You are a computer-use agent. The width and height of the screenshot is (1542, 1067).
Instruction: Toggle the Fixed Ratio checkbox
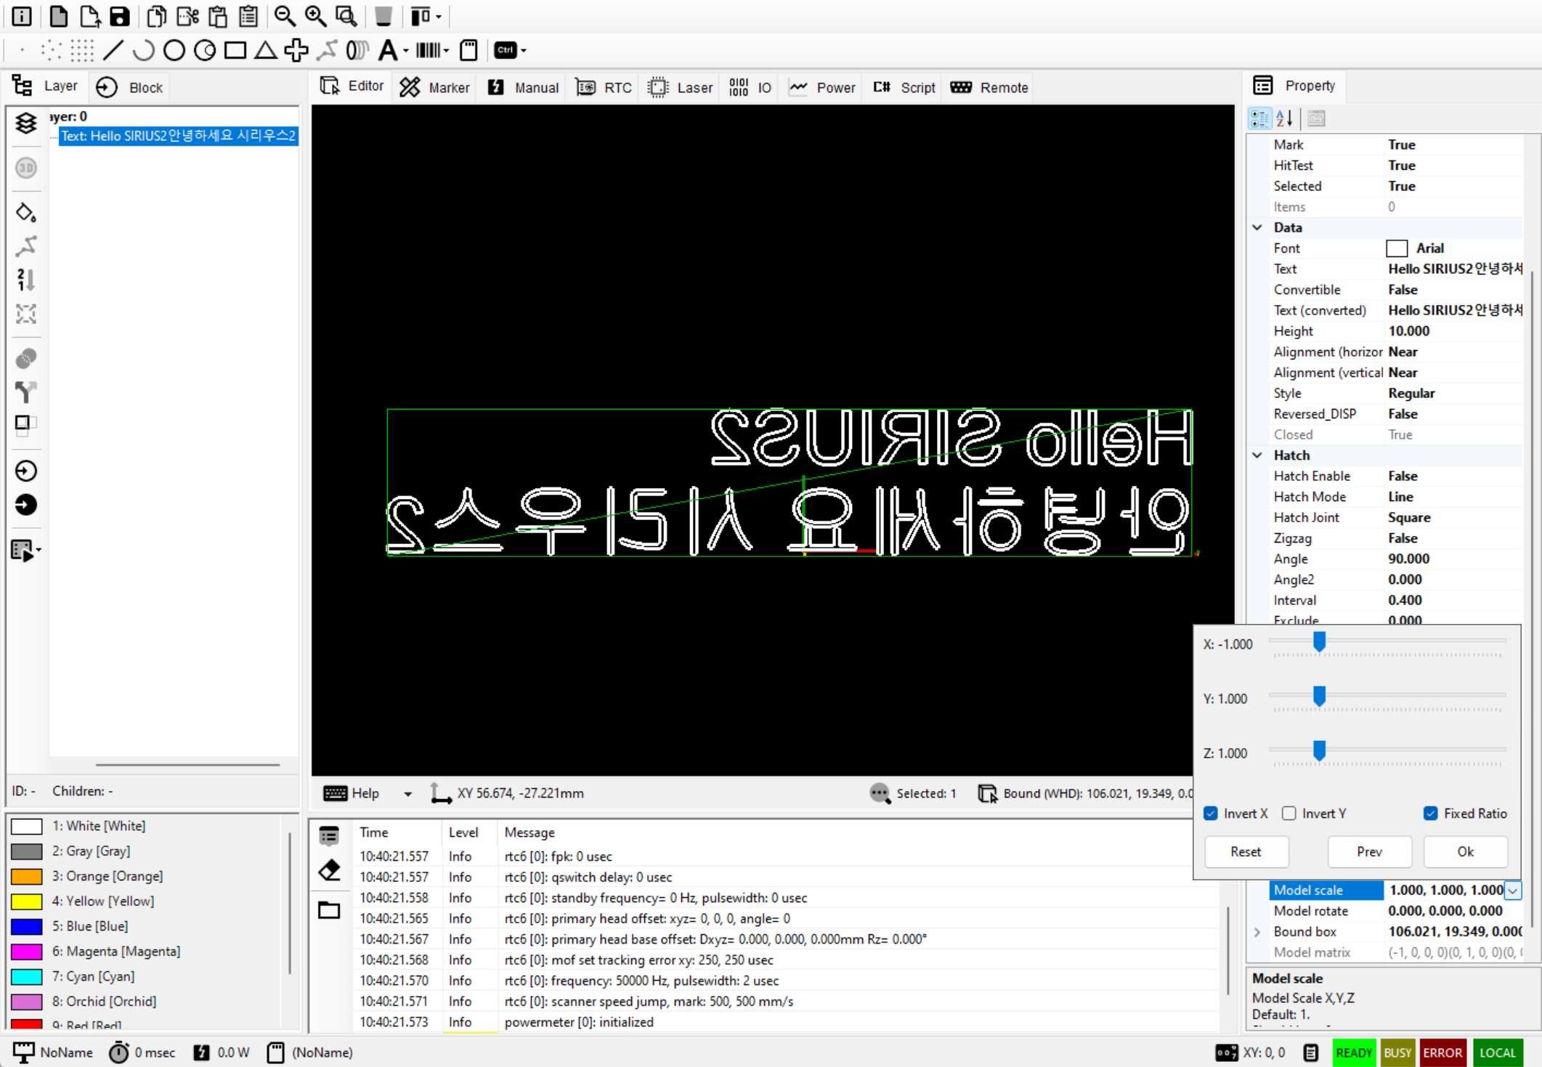[1430, 814]
